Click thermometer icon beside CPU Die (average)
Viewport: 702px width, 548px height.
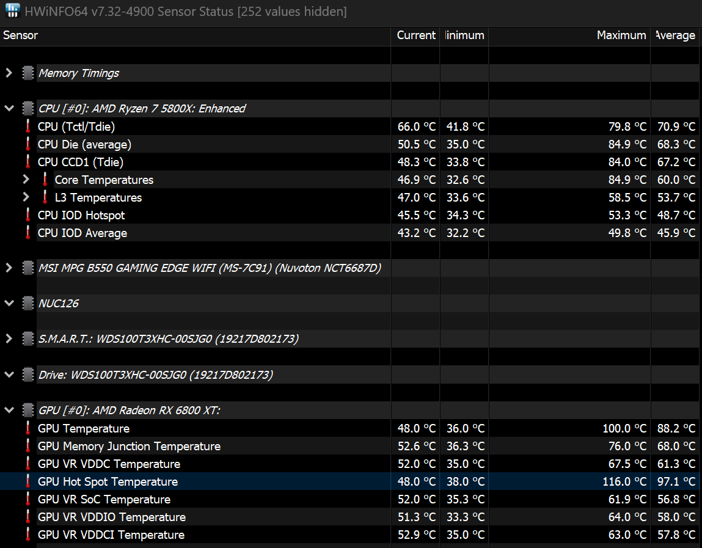[28, 144]
